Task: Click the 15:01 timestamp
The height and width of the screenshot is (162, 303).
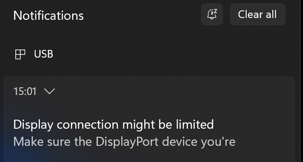Action: [x=25, y=91]
